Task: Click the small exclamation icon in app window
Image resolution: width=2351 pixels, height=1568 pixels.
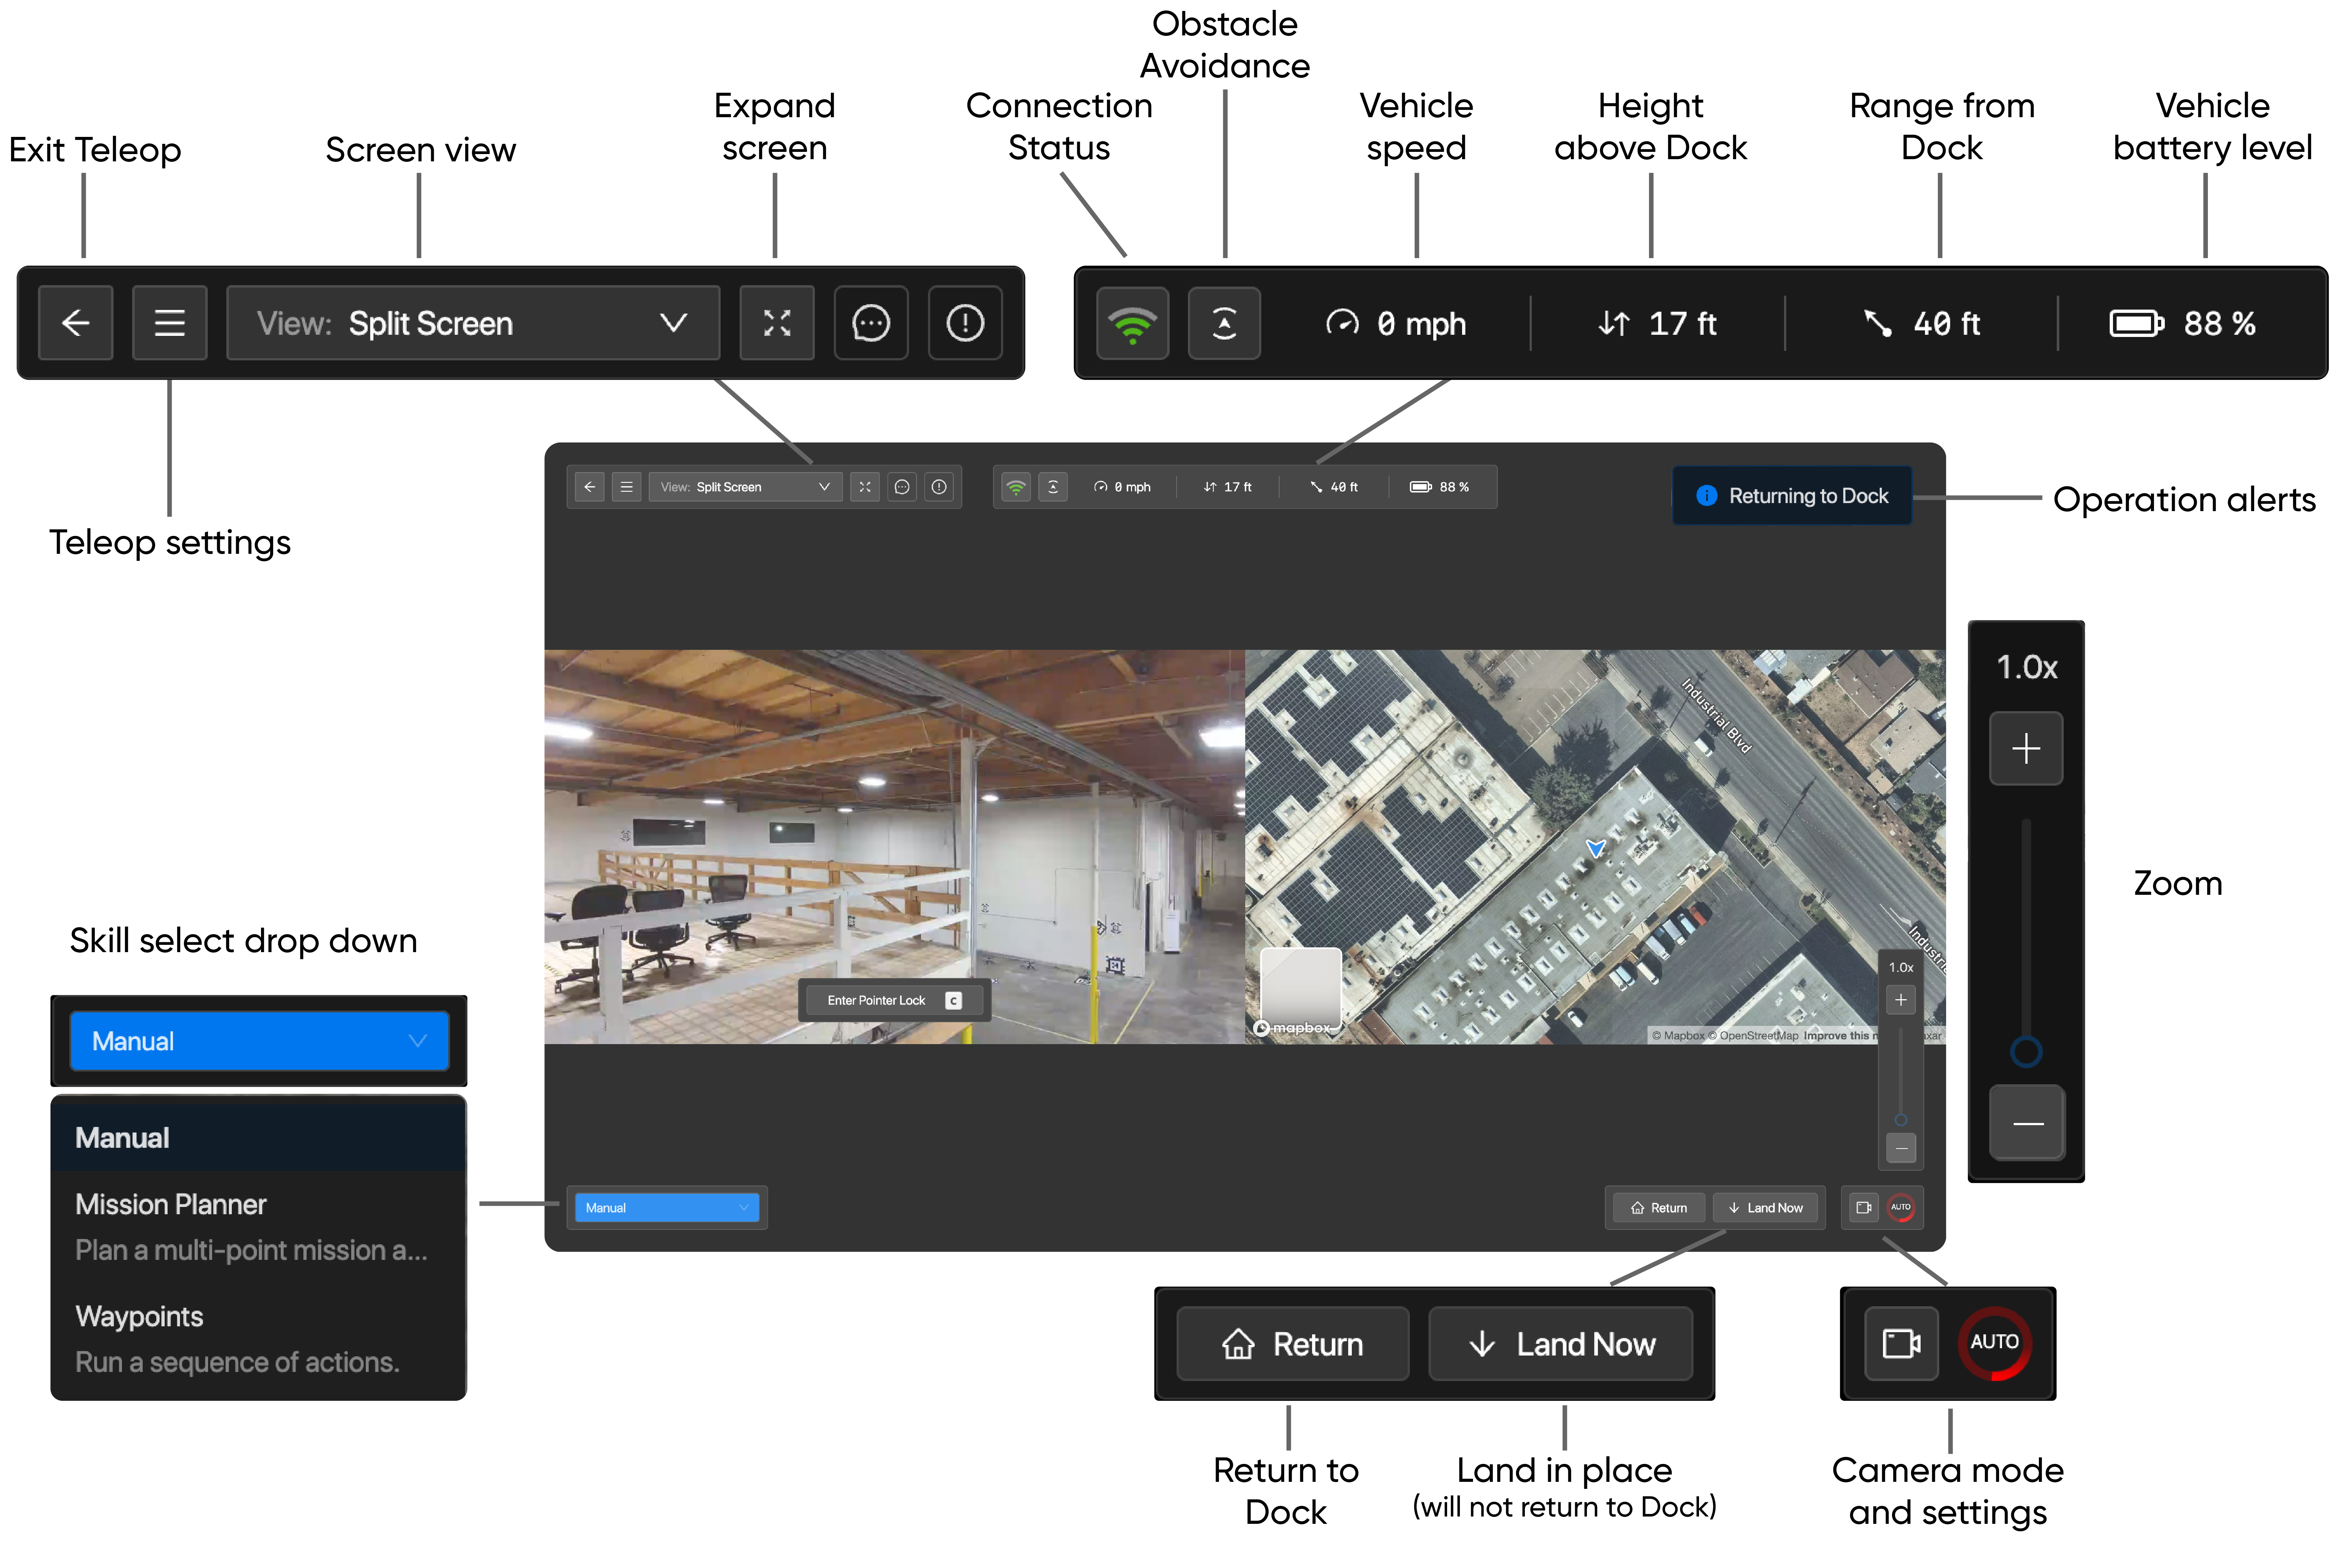Action: (939, 487)
